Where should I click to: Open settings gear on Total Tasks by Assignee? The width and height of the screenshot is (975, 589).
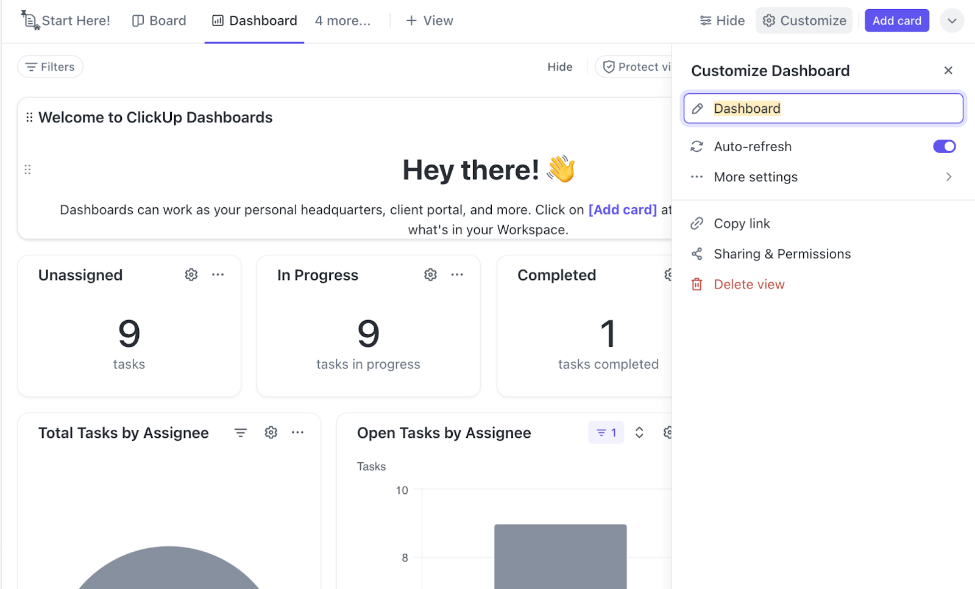tap(271, 432)
